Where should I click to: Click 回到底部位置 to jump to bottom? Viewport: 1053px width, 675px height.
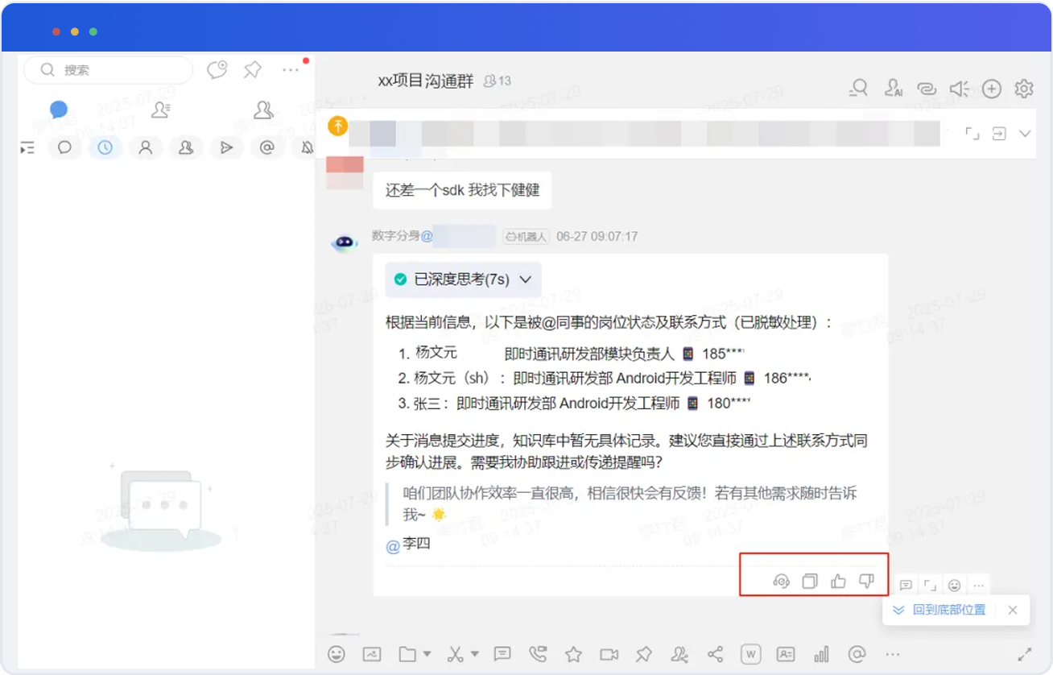point(948,610)
